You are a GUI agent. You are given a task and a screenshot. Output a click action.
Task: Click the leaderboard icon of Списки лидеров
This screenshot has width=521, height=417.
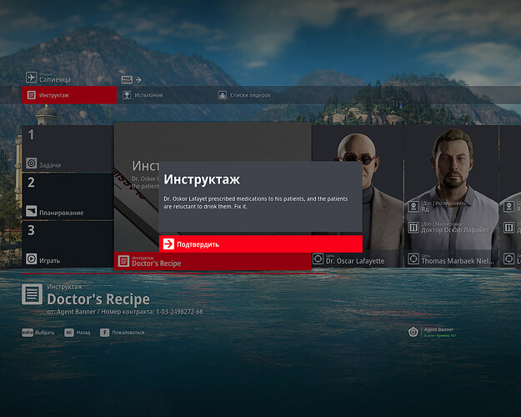[x=223, y=95]
